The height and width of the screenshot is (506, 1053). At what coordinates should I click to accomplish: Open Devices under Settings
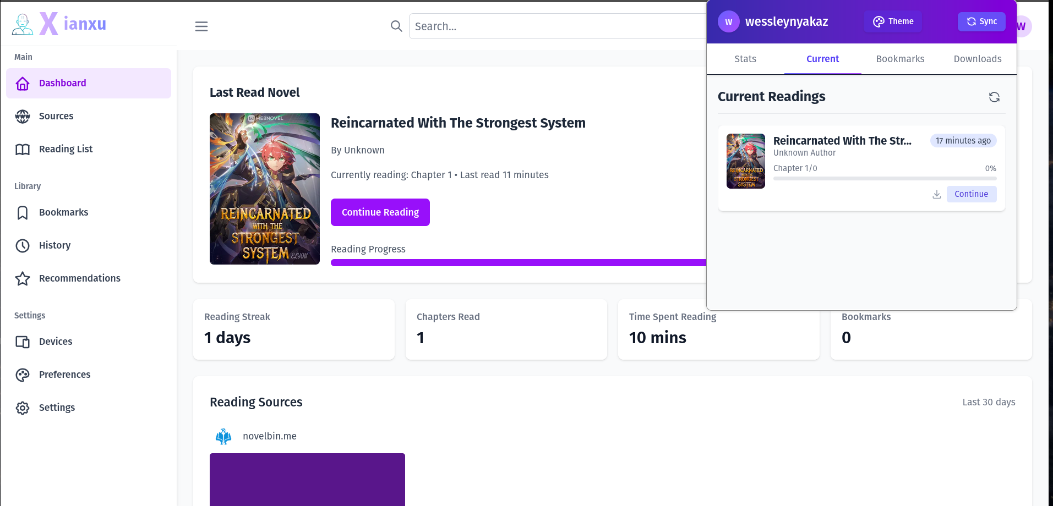pyautogui.click(x=89, y=342)
